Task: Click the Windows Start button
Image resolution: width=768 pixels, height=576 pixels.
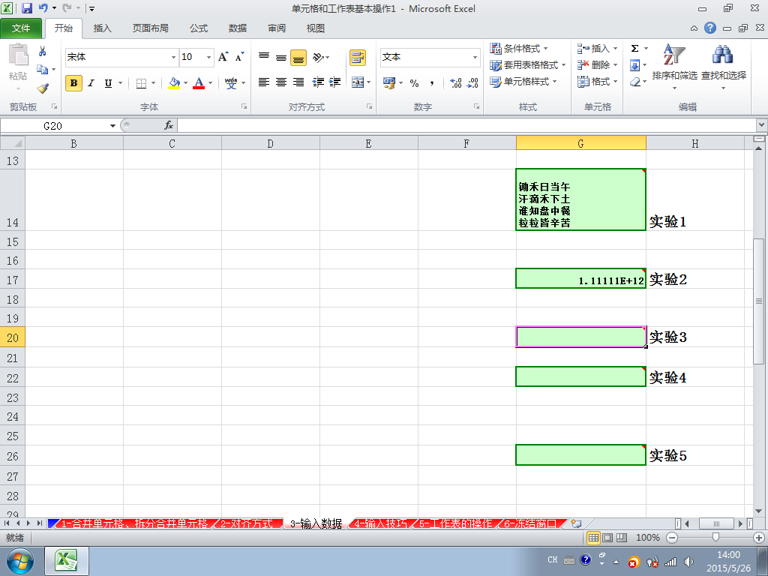Action: coord(19,561)
